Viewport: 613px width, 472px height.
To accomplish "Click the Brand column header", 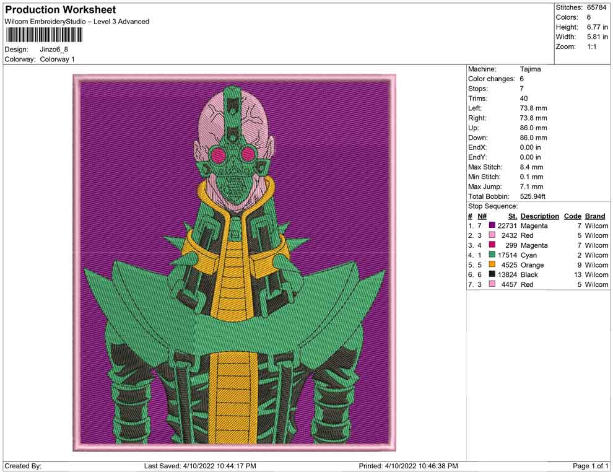I will tap(595, 216).
